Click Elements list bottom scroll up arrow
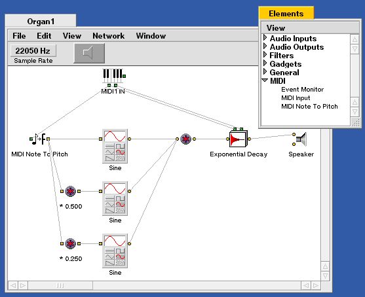The width and height of the screenshot is (365, 297). pos(355,102)
